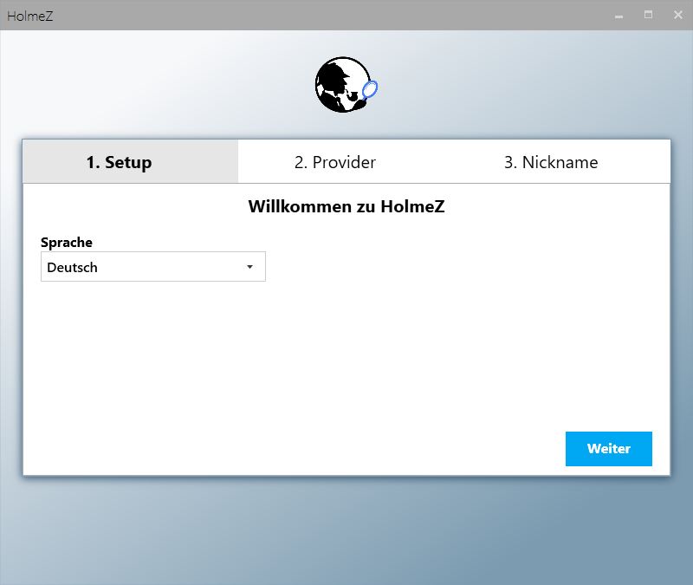
Task: Click the Sprache label
Action: point(67,243)
